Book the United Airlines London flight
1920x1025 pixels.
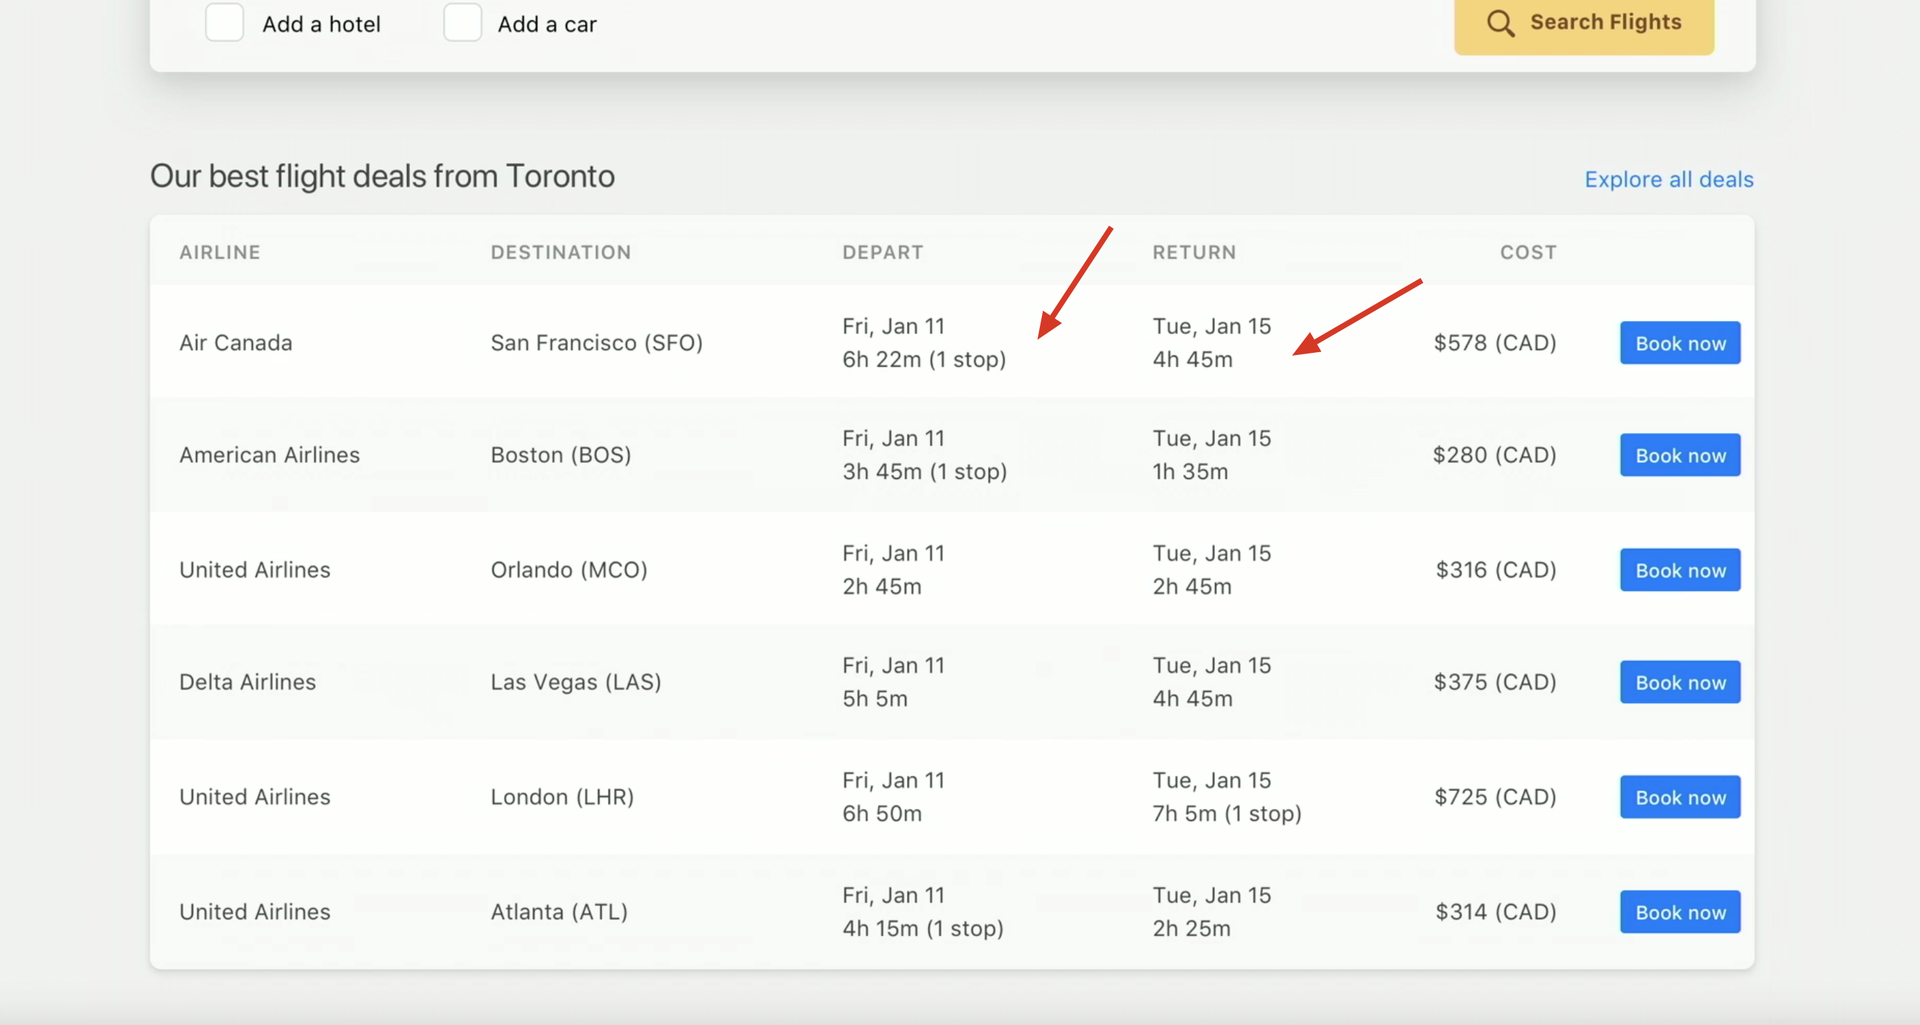pyautogui.click(x=1679, y=797)
